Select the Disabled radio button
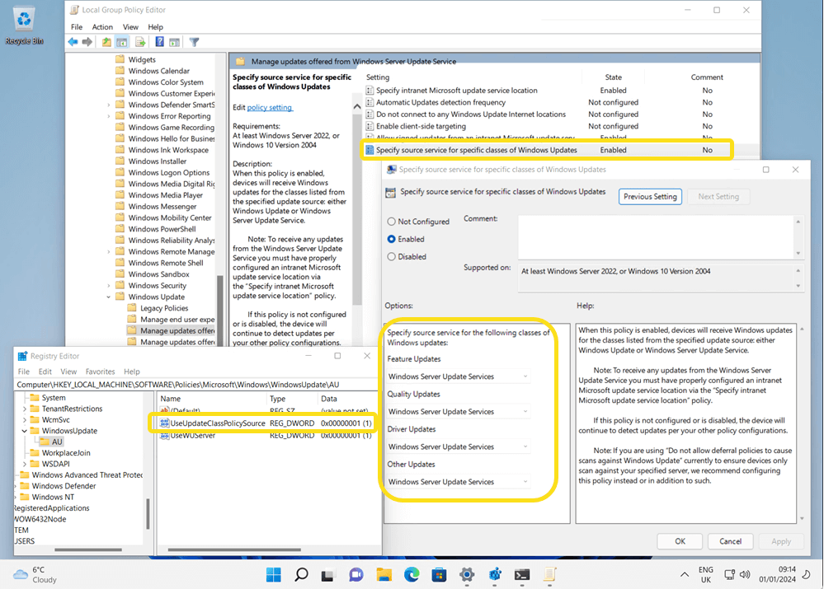Viewport: 824px width, 589px height. pos(392,257)
